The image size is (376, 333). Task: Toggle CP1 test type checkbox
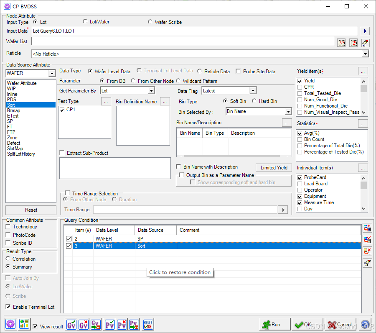pyautogui.click(x=62, y=110)
